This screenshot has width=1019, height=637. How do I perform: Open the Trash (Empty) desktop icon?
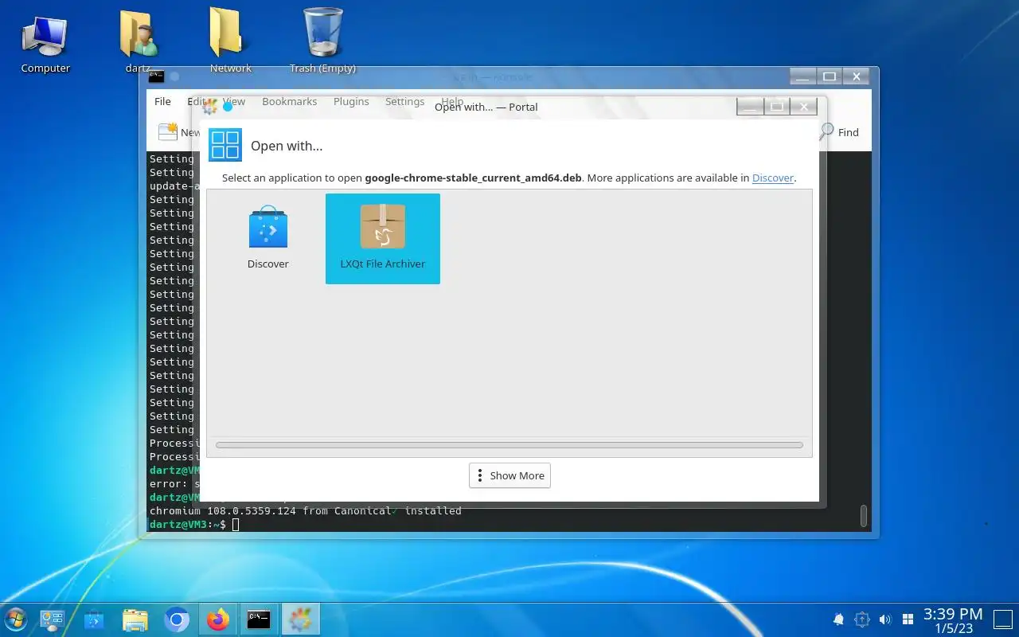click(x=322, y=41)
